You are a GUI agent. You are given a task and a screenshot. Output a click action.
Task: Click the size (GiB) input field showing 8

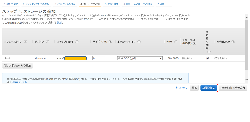pyautogui.click(x=99, y=58)
